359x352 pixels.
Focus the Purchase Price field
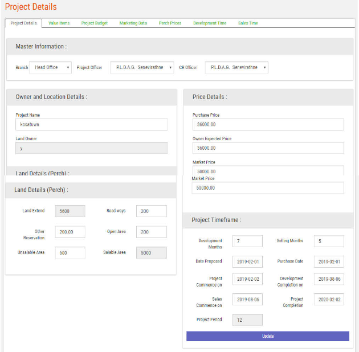click(268, 124)
